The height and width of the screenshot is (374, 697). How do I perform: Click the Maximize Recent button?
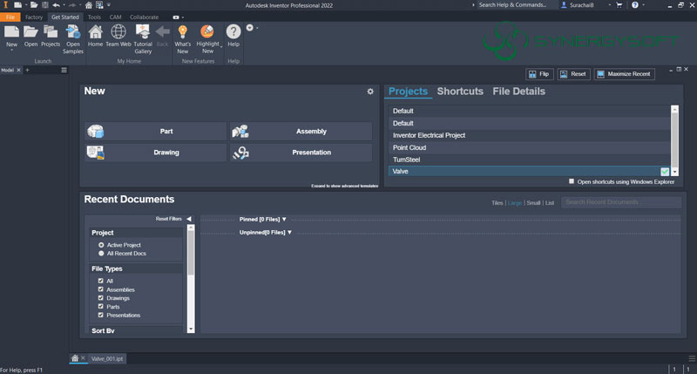pyautogui.click(x=624, y=74)
